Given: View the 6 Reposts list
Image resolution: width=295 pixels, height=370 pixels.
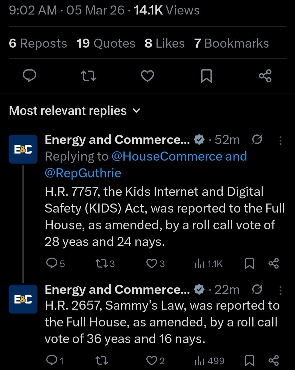Looking at the screenshot, I should (38, 43).
